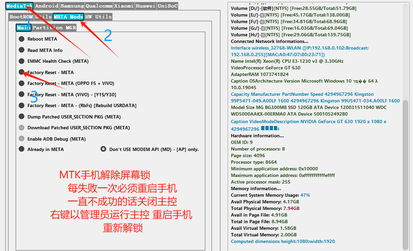
Task: Click the Computed dimensions height:1080:width:1920 line
Action: click(283, 241)
